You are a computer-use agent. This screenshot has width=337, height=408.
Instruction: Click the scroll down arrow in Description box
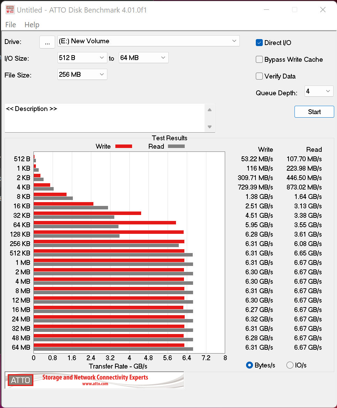[209, 127]
